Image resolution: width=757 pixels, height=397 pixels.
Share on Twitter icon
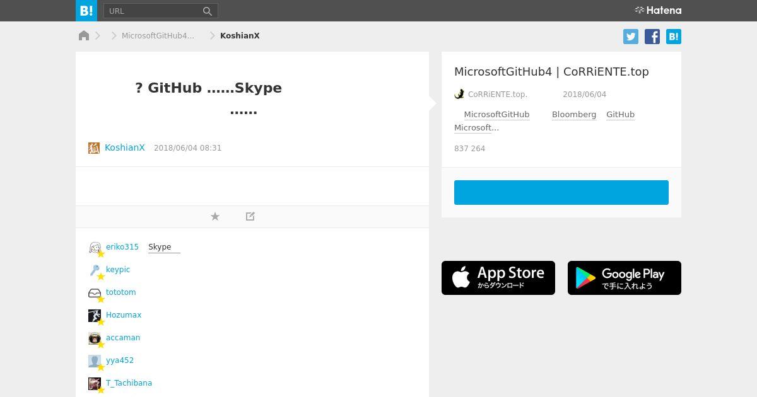pyautogui.click(x=631, y=37)
